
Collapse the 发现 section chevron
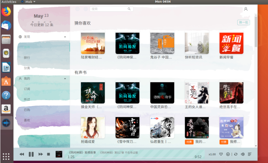[x=65, y=37]
